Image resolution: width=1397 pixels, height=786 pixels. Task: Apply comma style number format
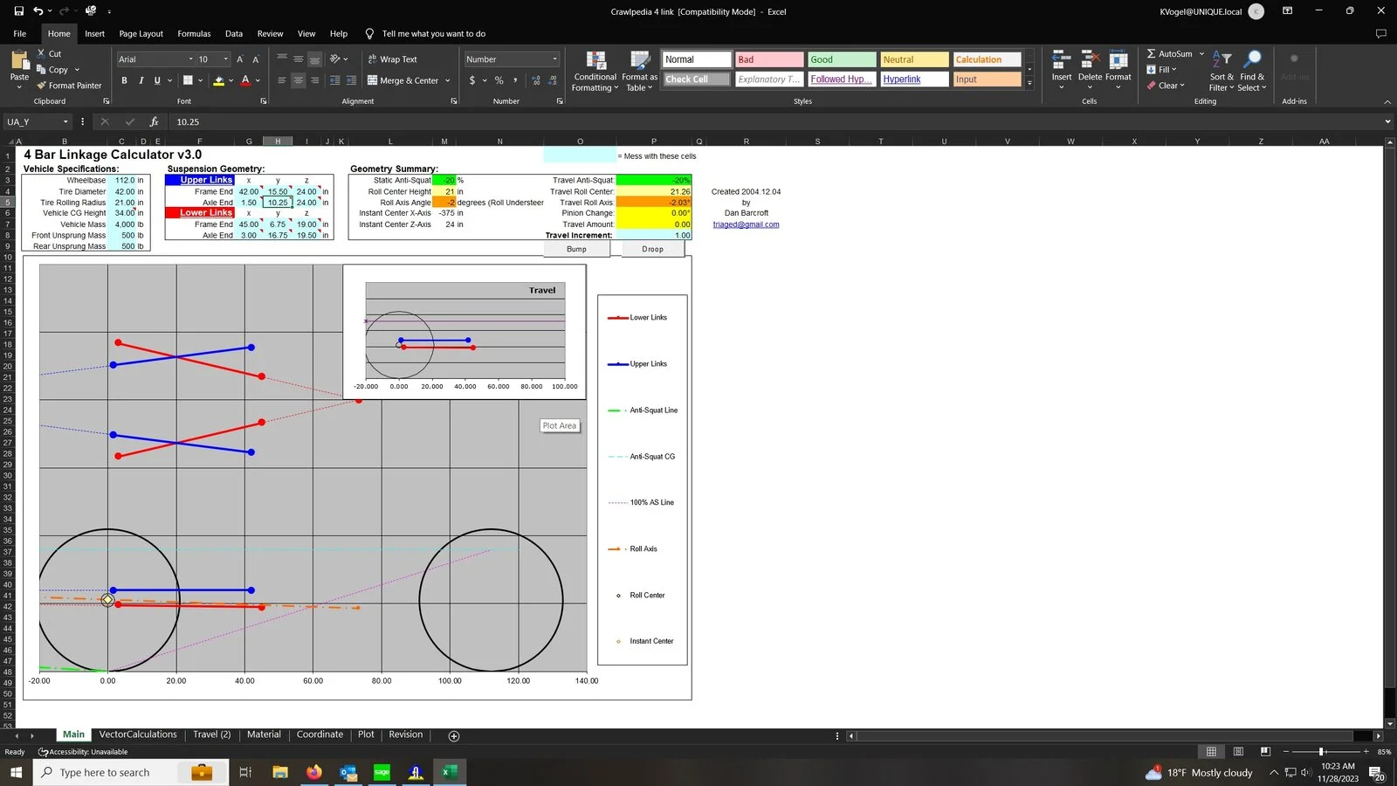click(515, 80)
